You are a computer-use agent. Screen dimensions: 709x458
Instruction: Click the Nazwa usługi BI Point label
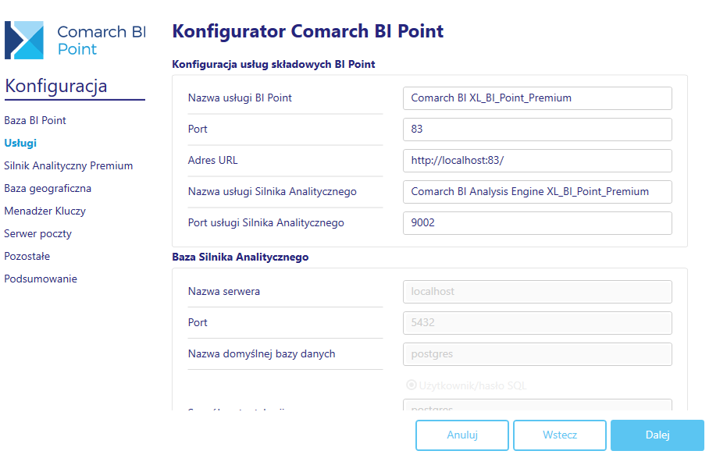pyautogui.click(x=240, y=98)
